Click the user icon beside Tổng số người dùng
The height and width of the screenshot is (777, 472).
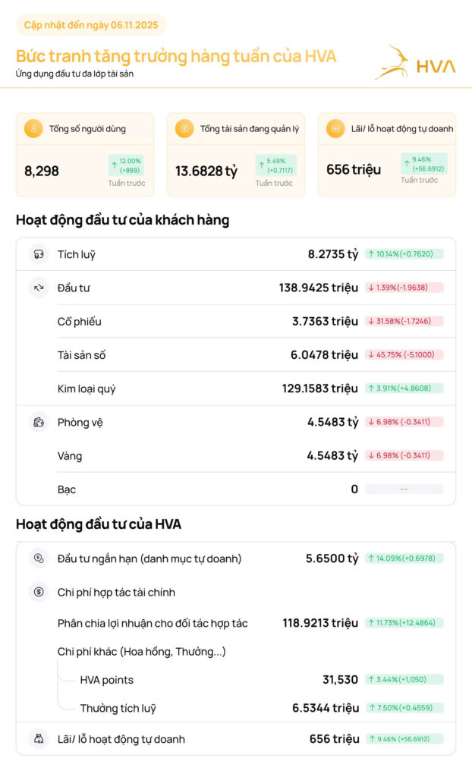(33, 129)
